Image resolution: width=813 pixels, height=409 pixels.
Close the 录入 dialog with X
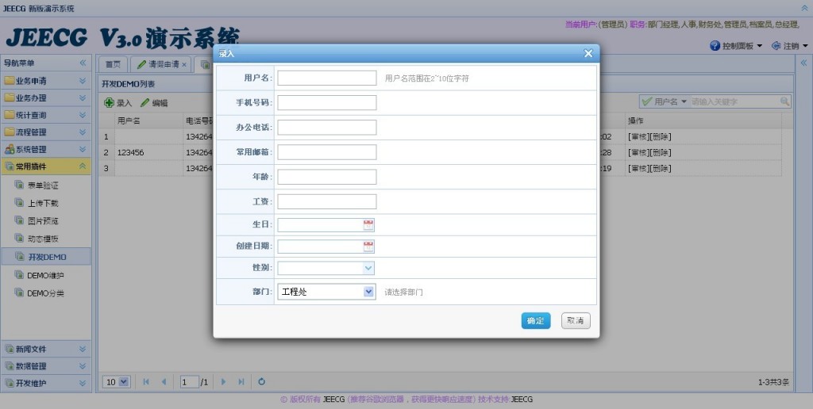pyautogui.click(x=588, y=53)
